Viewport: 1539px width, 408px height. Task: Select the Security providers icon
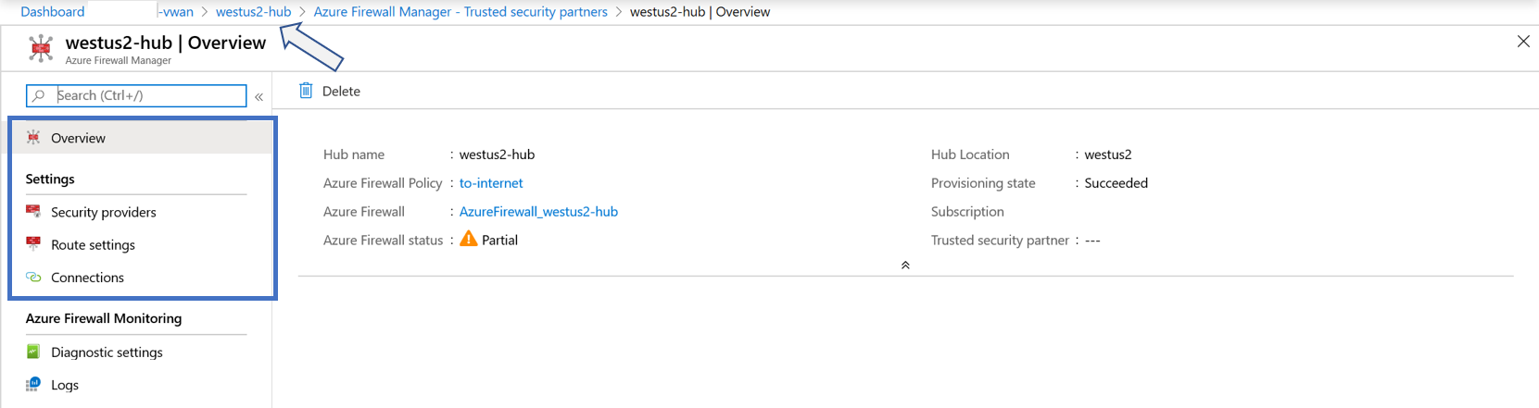click(33, 212)
